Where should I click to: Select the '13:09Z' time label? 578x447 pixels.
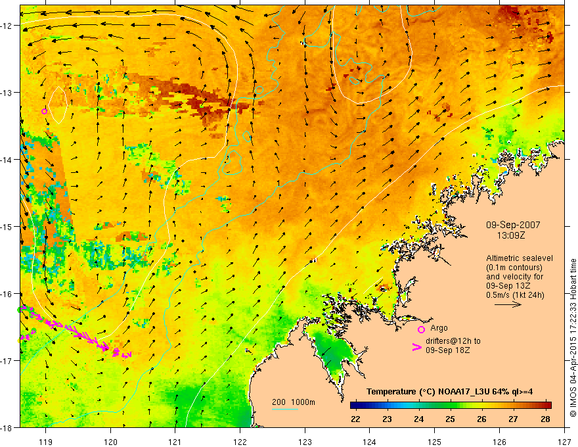point(510,235)
